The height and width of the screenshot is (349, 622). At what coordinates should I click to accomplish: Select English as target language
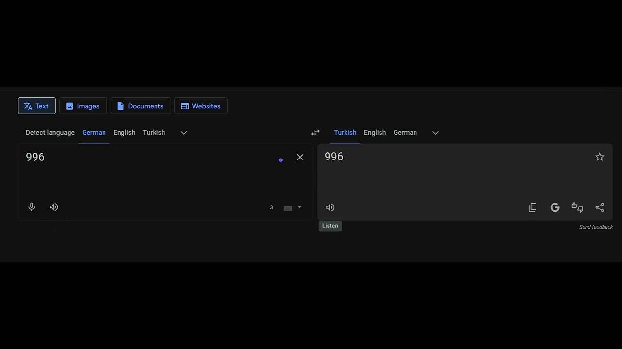[x=375, y=133]
